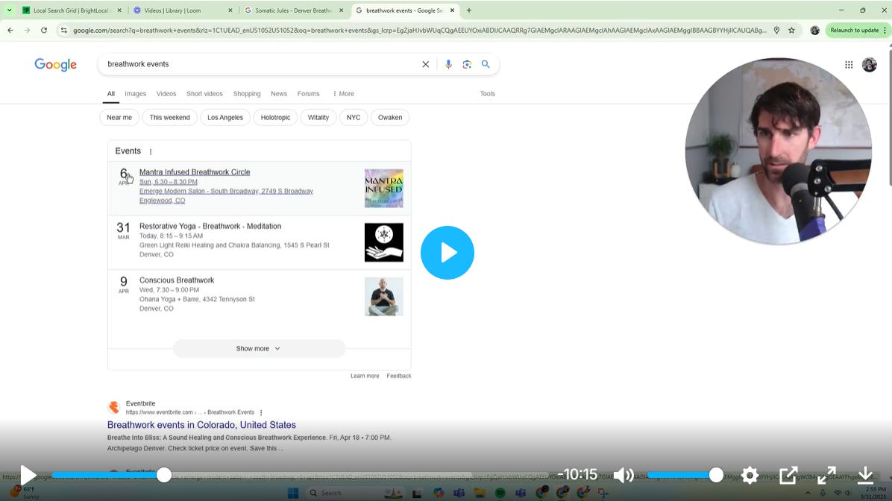Click the Eventbrite site favicon
The width and height of the screenshot is (892, 501).
point(114,407)
